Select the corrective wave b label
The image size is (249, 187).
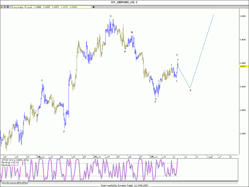[132, 32]
